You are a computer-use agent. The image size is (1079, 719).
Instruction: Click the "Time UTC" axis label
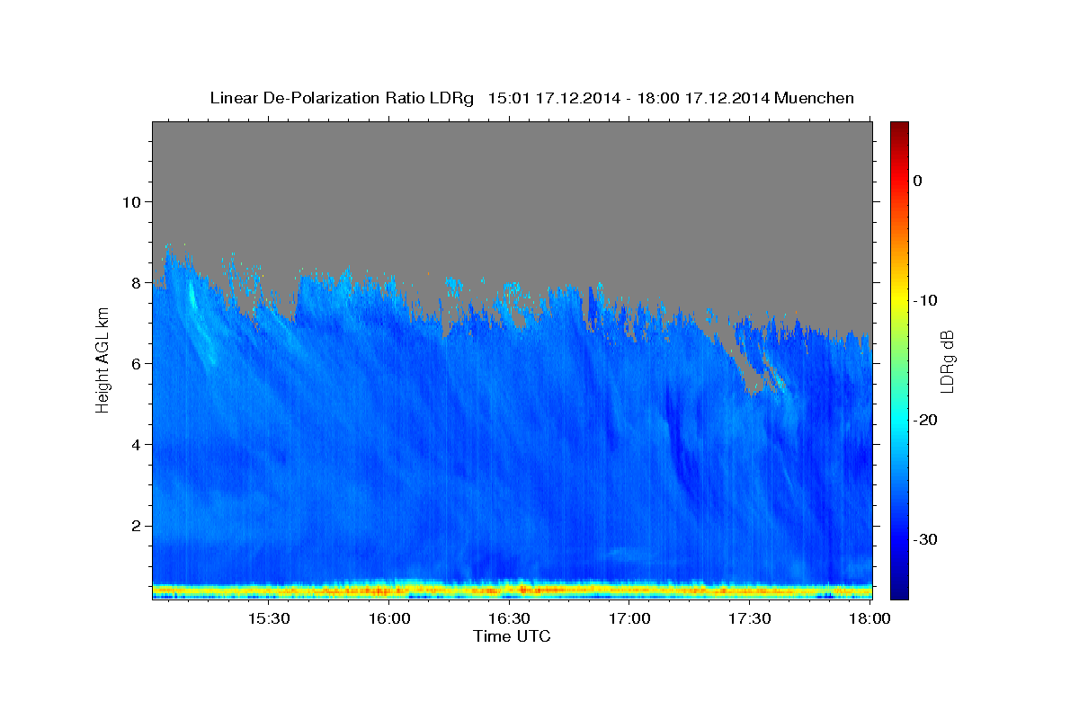pyautogui.click(x=512, y=636)
